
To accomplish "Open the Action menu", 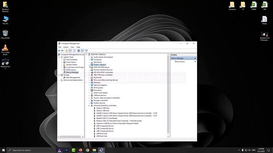I will 66,47.
